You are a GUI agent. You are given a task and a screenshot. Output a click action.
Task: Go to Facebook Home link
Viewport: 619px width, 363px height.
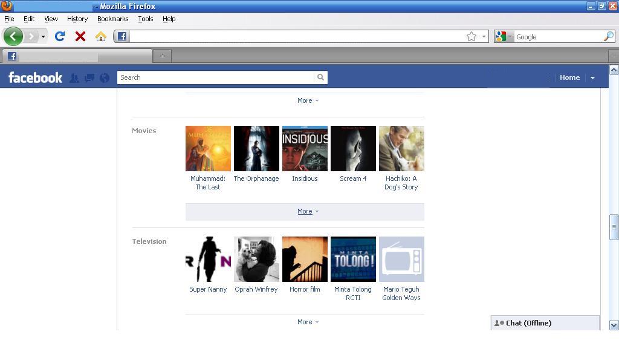click(x=569, y=77)
